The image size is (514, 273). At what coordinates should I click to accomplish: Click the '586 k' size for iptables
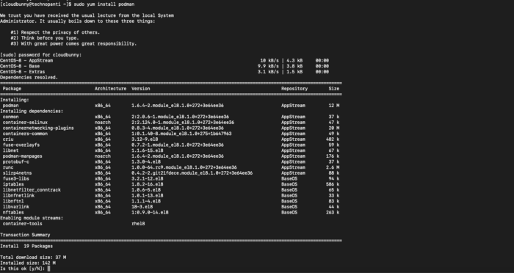tap(333, 184)
